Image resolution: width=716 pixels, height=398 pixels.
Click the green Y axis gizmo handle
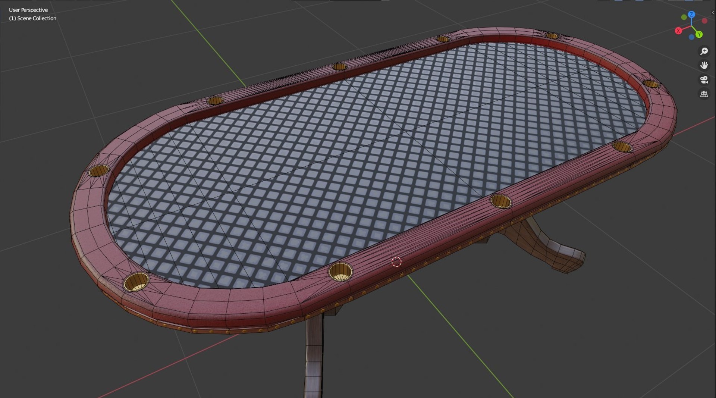tap(699, 34)
